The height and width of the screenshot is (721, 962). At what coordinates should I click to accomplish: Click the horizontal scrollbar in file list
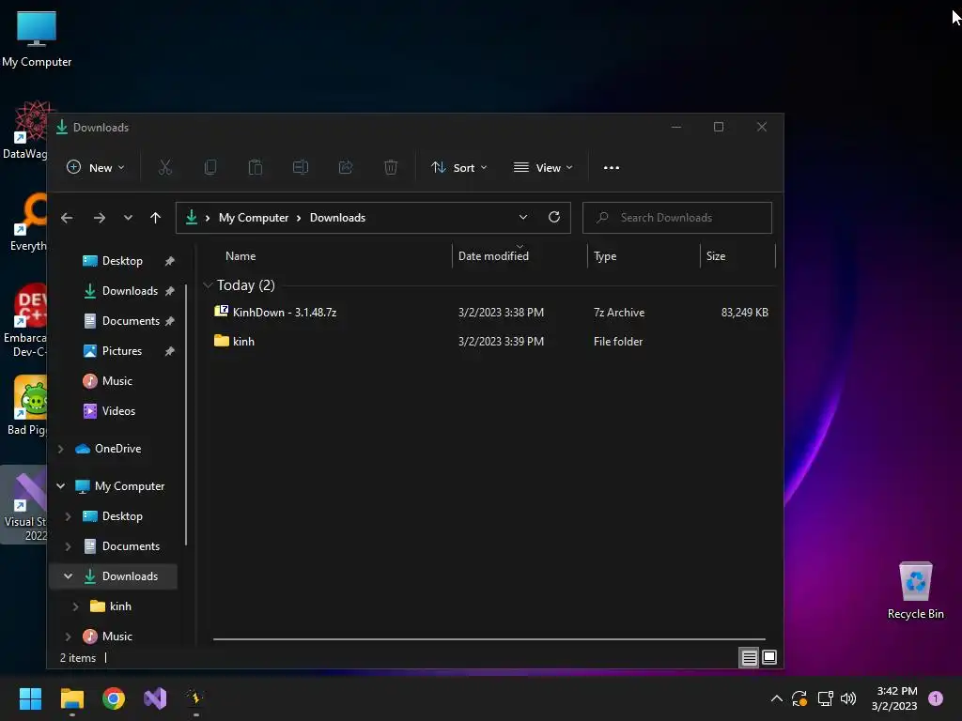click(489, 638)
